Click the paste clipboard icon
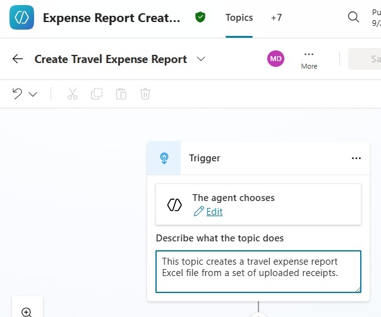This screenshot has height=317, width=381. (121, 94)
